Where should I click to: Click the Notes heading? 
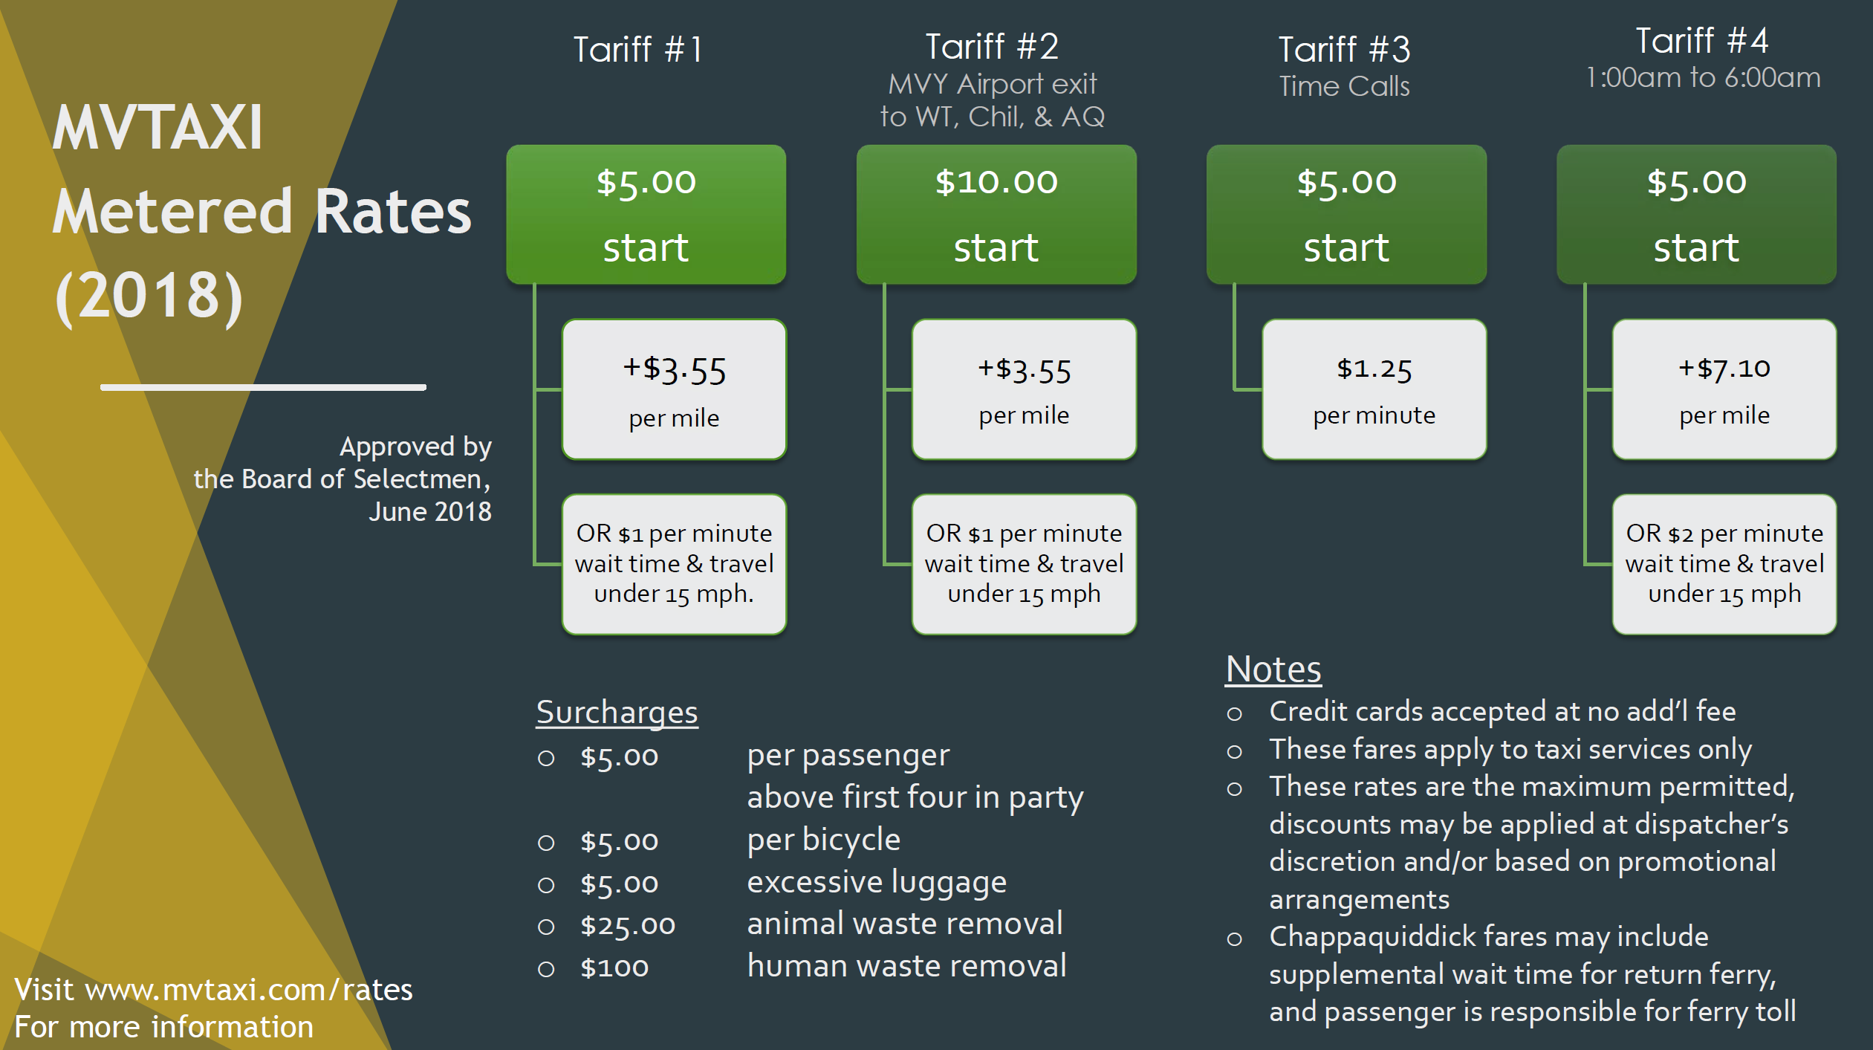coord(1273,669)
